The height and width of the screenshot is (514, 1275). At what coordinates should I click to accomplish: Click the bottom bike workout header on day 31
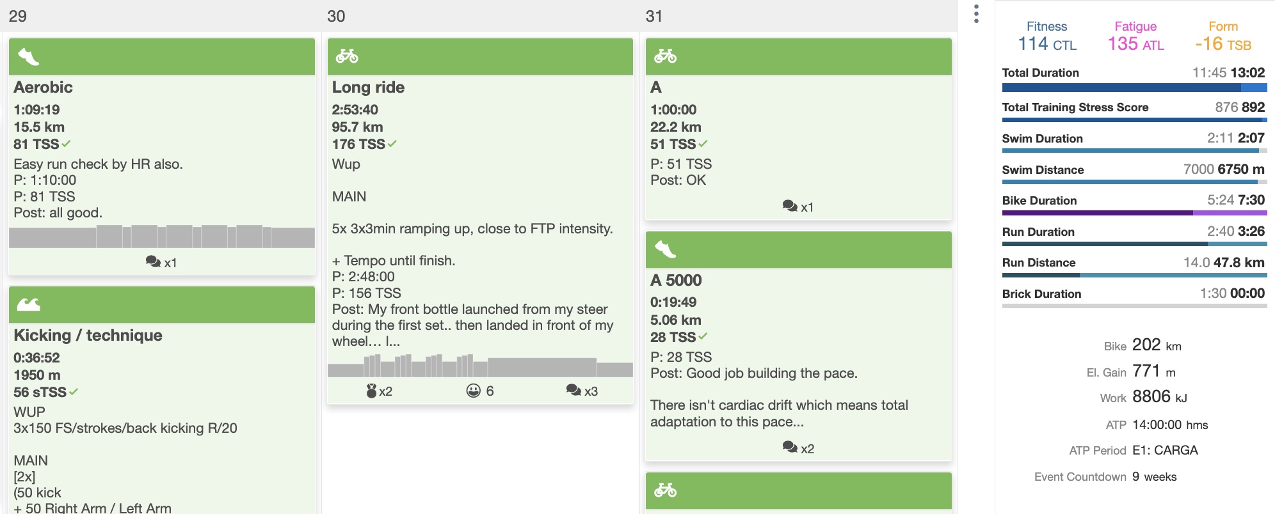pos(798,490)
